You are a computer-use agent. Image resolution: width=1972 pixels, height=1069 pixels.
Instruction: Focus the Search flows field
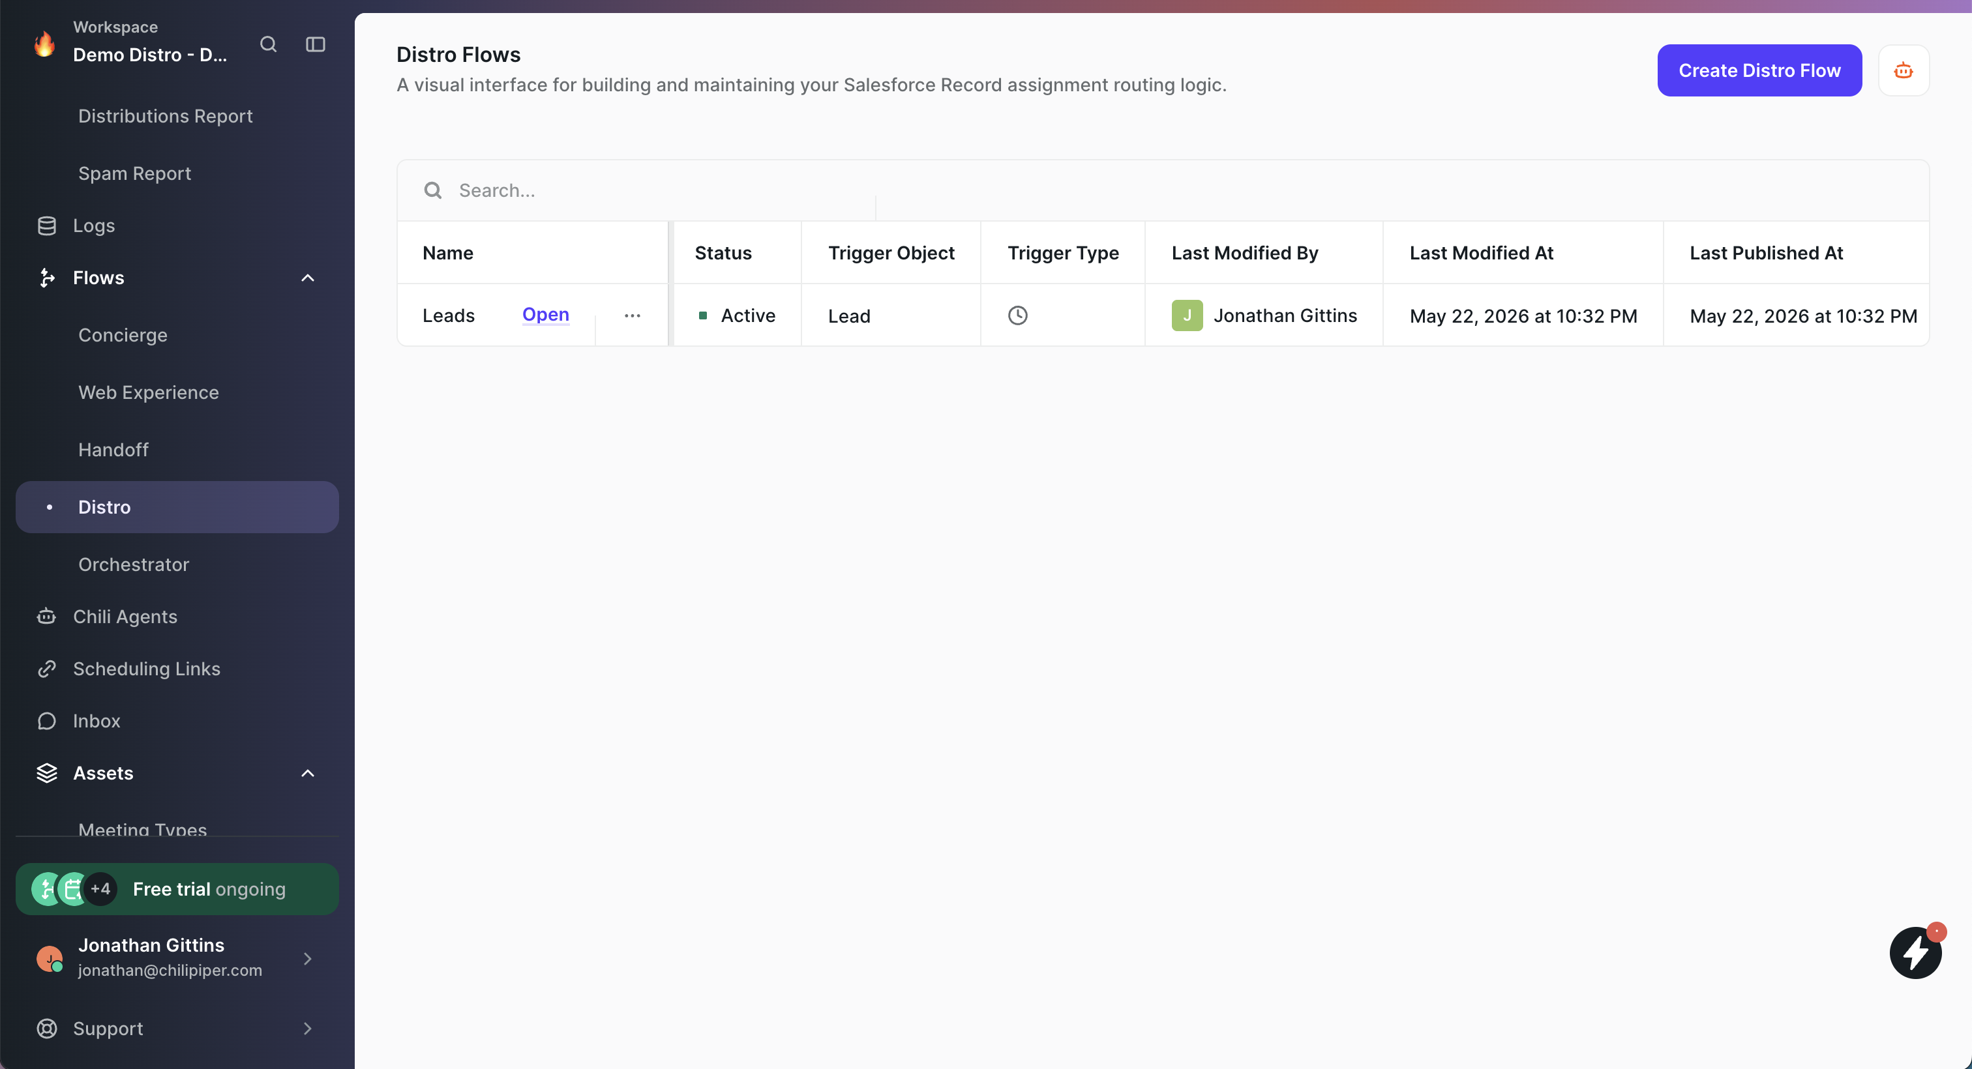1163,190
